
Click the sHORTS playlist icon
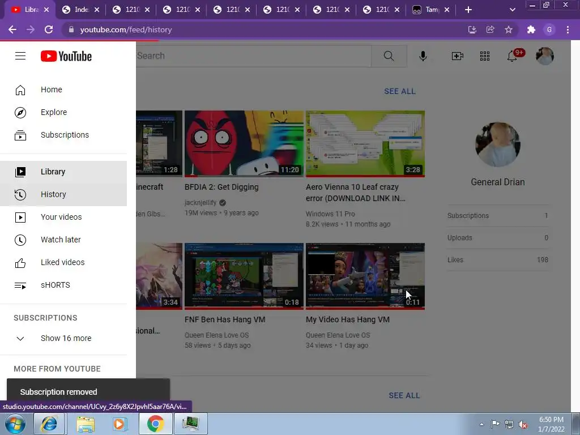click(20, 285)
